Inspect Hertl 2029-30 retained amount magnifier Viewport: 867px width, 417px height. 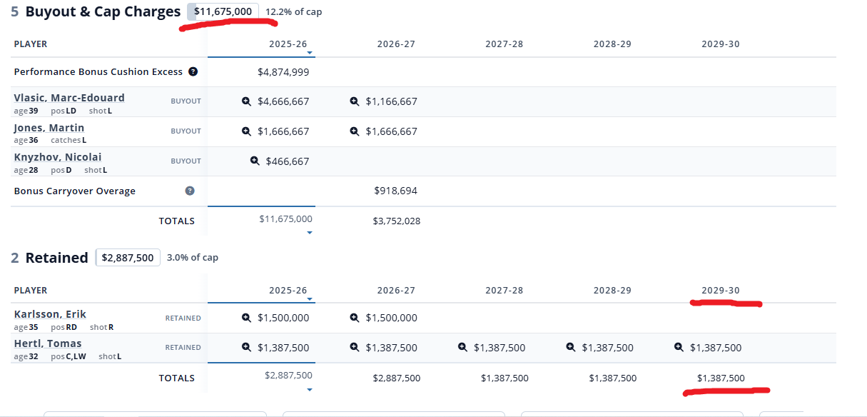tap(679, 348)
